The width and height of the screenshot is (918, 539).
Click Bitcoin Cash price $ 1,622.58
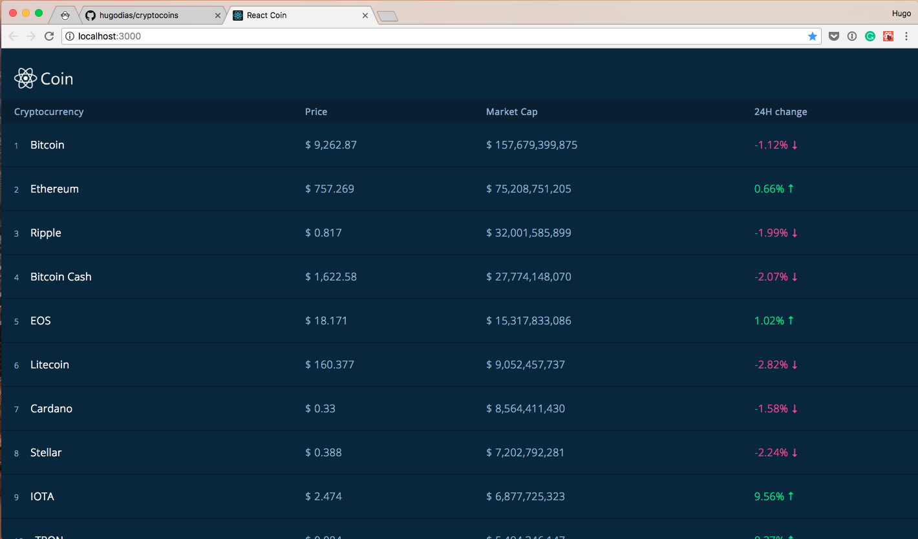[x=331, y=277]
